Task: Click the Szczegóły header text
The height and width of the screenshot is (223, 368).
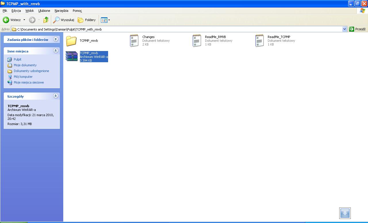Action: point(16,97)
